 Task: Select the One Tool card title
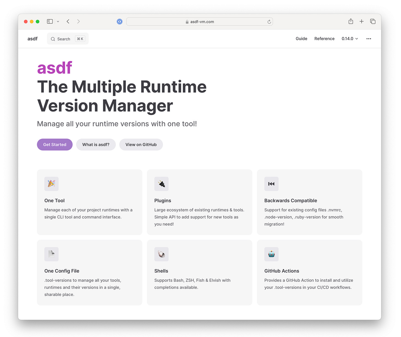[55, 201]
